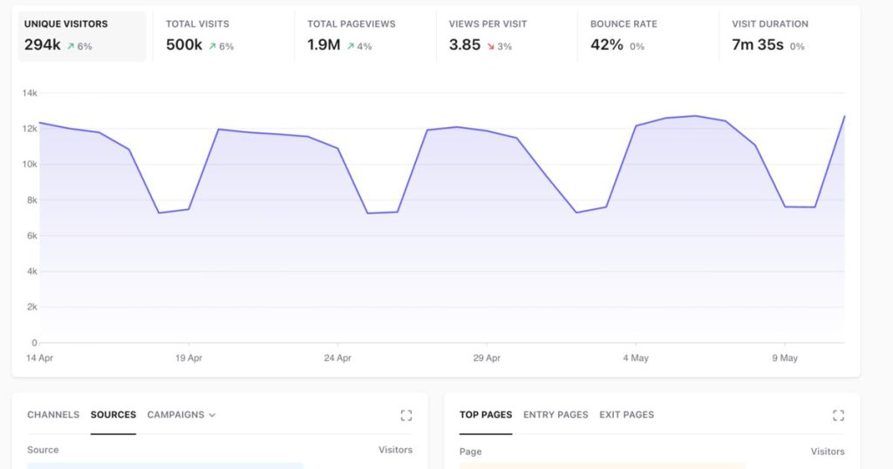Click the Visitors header in Top Pages panel
The image size is (893, 469).
coord(828,452)
